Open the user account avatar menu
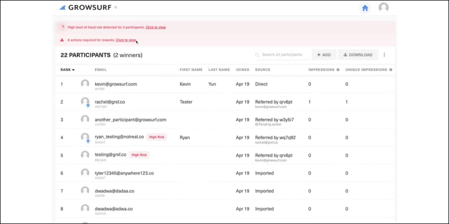 [384, 8]
